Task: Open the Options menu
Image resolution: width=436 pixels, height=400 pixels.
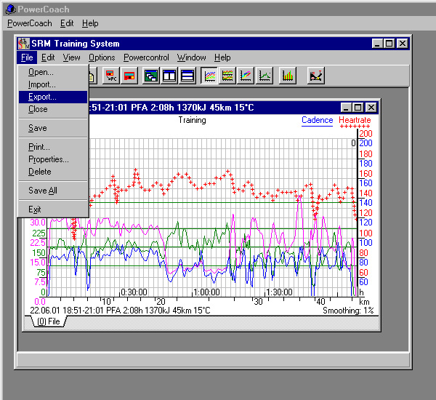Action: [102, 57]
